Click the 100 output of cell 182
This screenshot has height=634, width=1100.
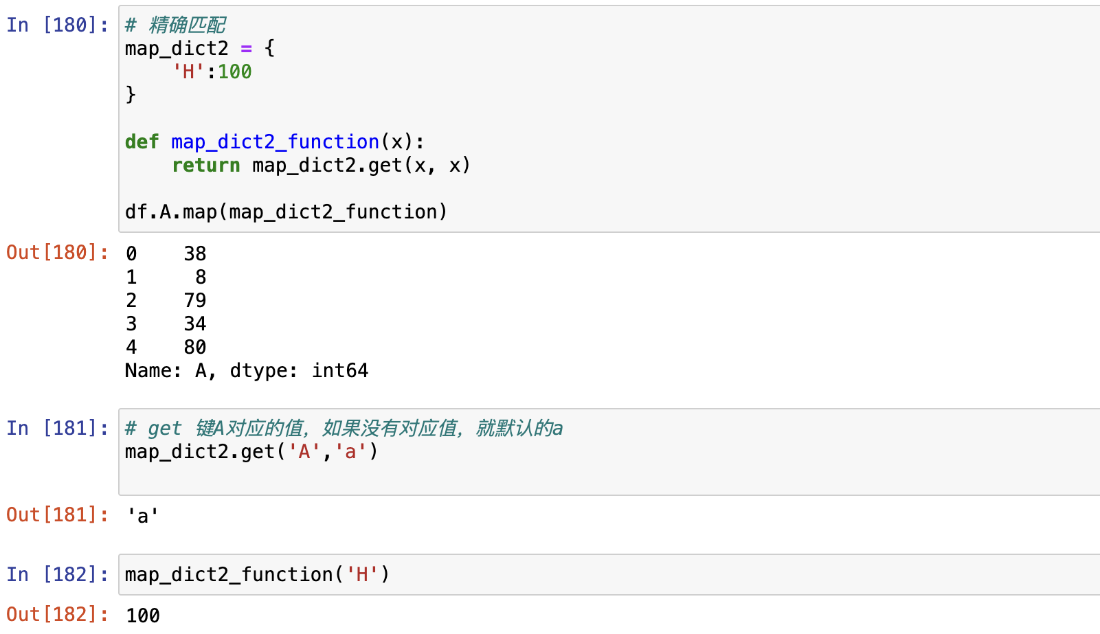pos(143,615)
